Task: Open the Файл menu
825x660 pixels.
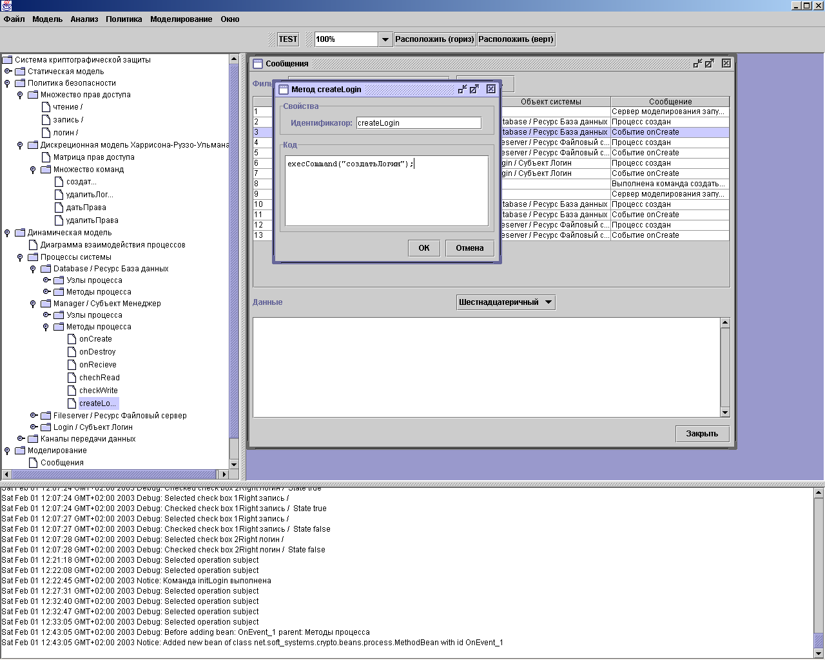Action: point(14,19)
